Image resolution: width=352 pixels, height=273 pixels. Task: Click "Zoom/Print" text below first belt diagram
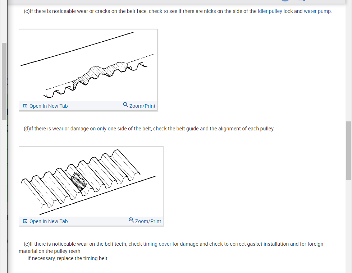142,106
